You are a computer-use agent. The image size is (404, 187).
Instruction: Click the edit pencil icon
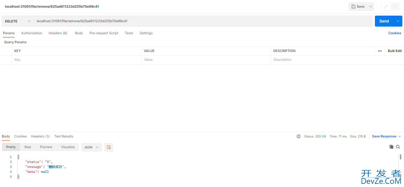pos(386,7)
